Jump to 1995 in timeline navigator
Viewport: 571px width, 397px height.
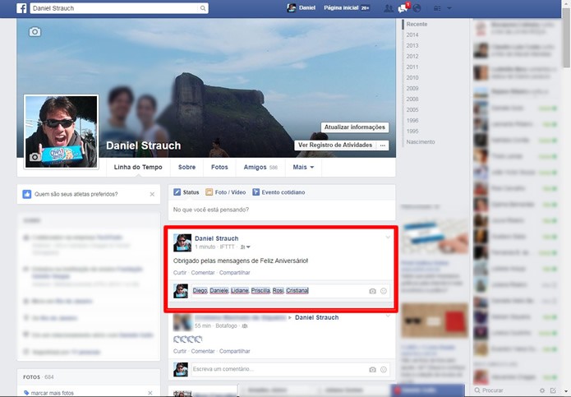[x=412, y=132]
